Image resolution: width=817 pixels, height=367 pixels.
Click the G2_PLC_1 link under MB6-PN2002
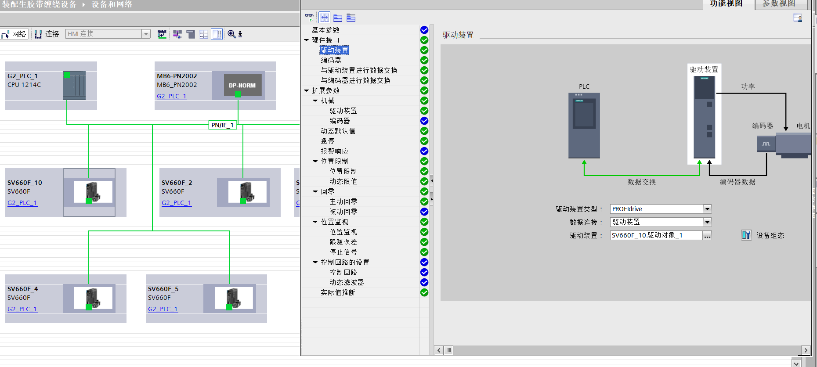(172, 96)
